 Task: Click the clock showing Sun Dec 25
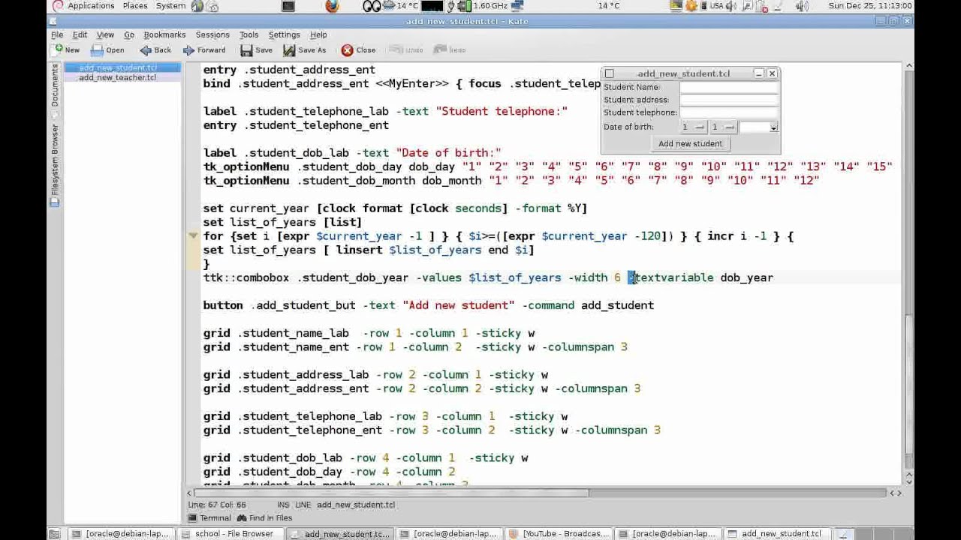pos(870,6)
